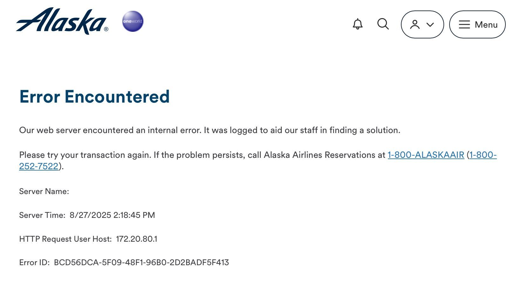521x289 pixels.
Task: Click the hamburger lines icon
Action: pyautogui.click(x=464, y=24)
